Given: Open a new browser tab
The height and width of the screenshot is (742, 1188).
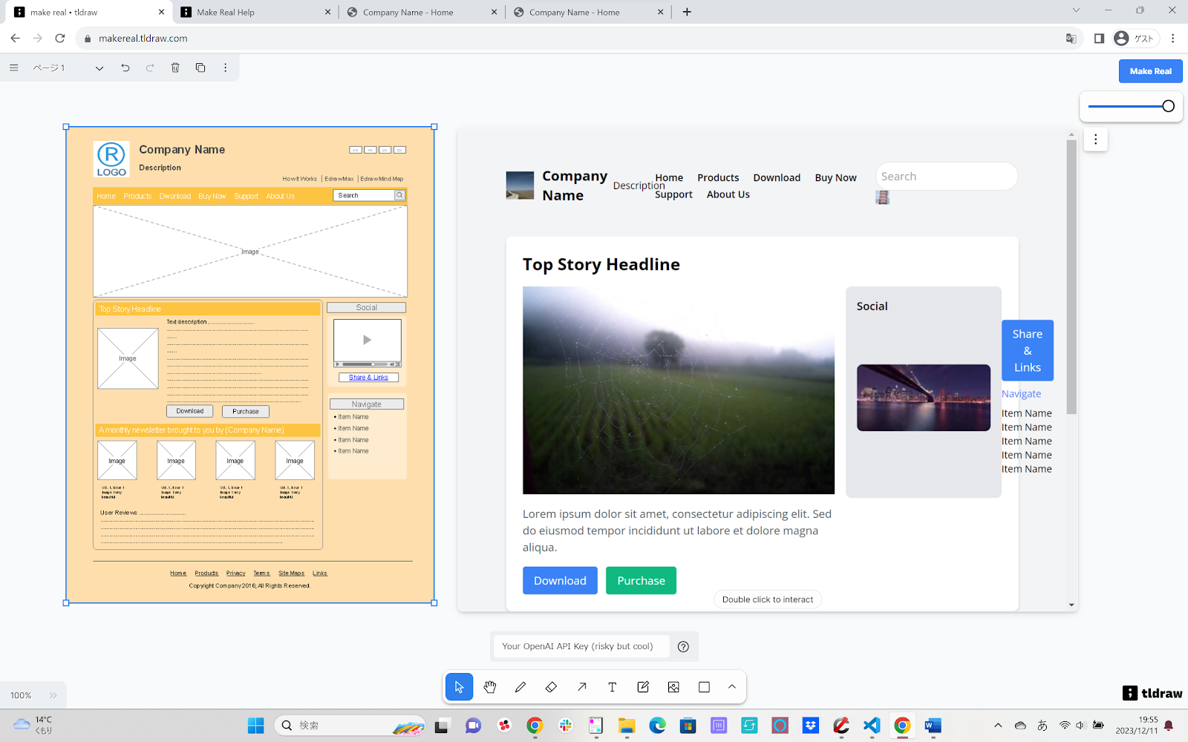Looking at the screenshot, I should (x=687, y=12).
